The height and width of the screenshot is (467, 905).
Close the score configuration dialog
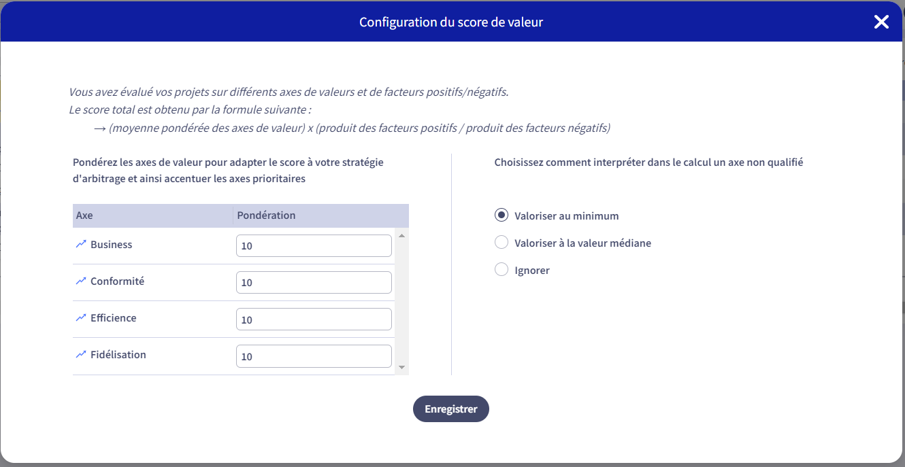[881, 22]
